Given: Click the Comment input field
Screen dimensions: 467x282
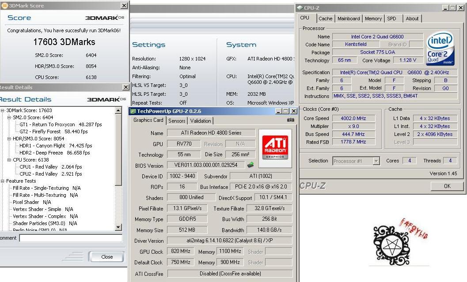Looking at the screenshot, I should point(71,238).
